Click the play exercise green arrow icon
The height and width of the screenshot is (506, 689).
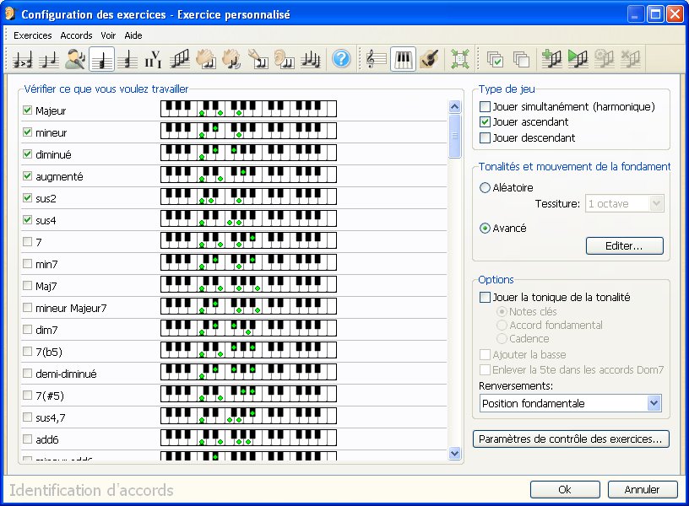click(578, 59)
